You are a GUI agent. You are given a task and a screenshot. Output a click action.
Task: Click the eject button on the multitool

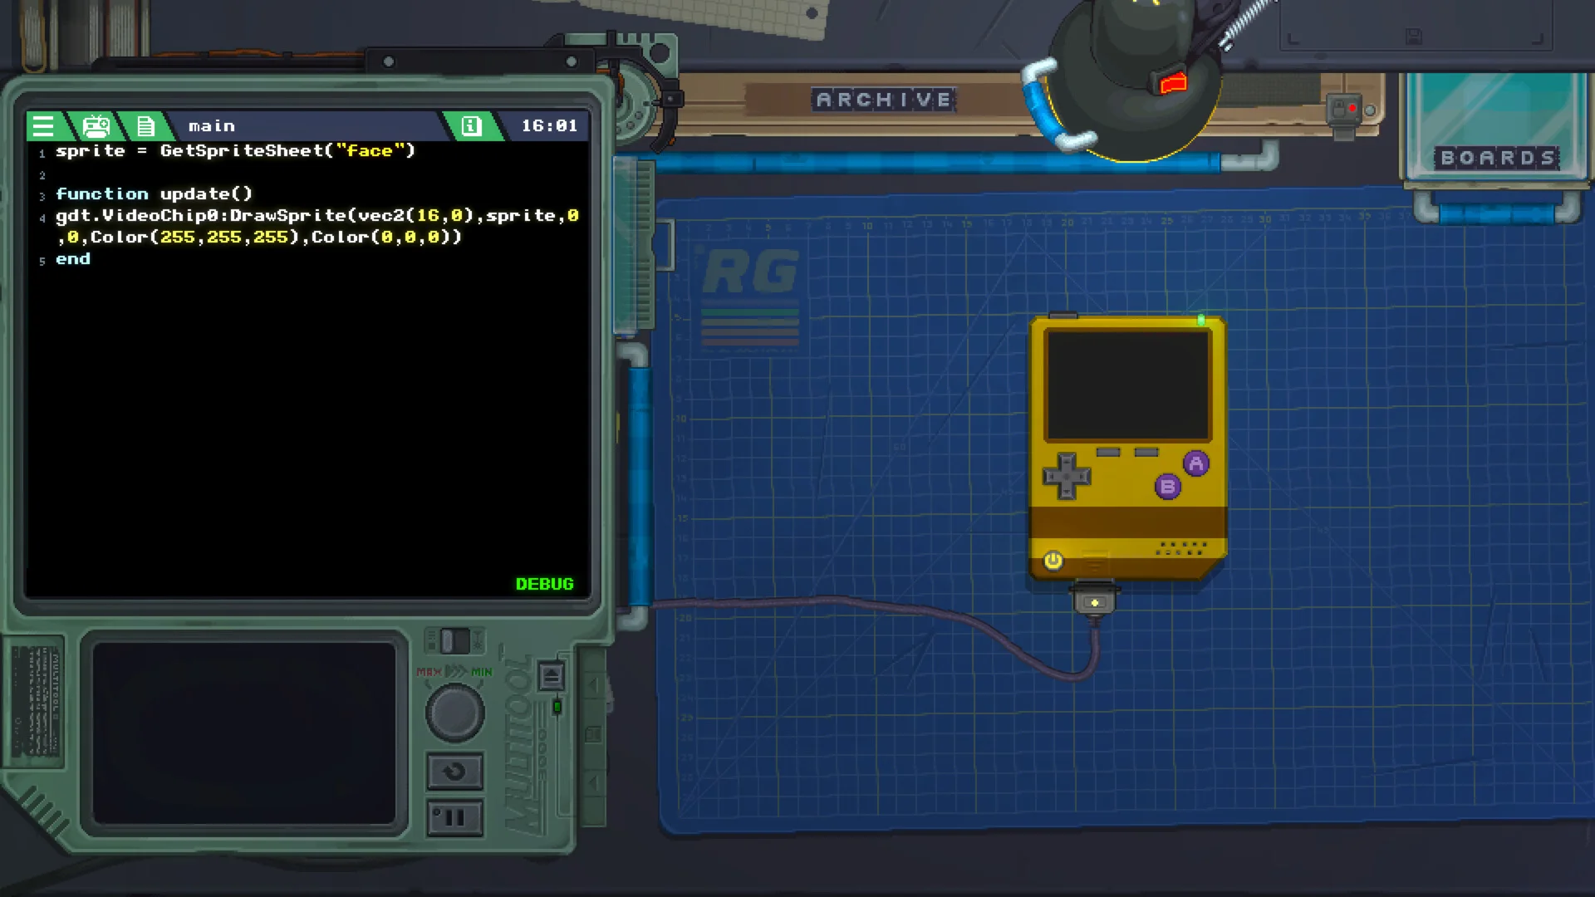tap(551, 676)
